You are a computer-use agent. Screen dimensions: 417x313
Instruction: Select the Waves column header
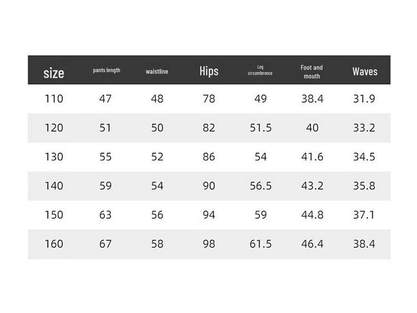(365, 71)
